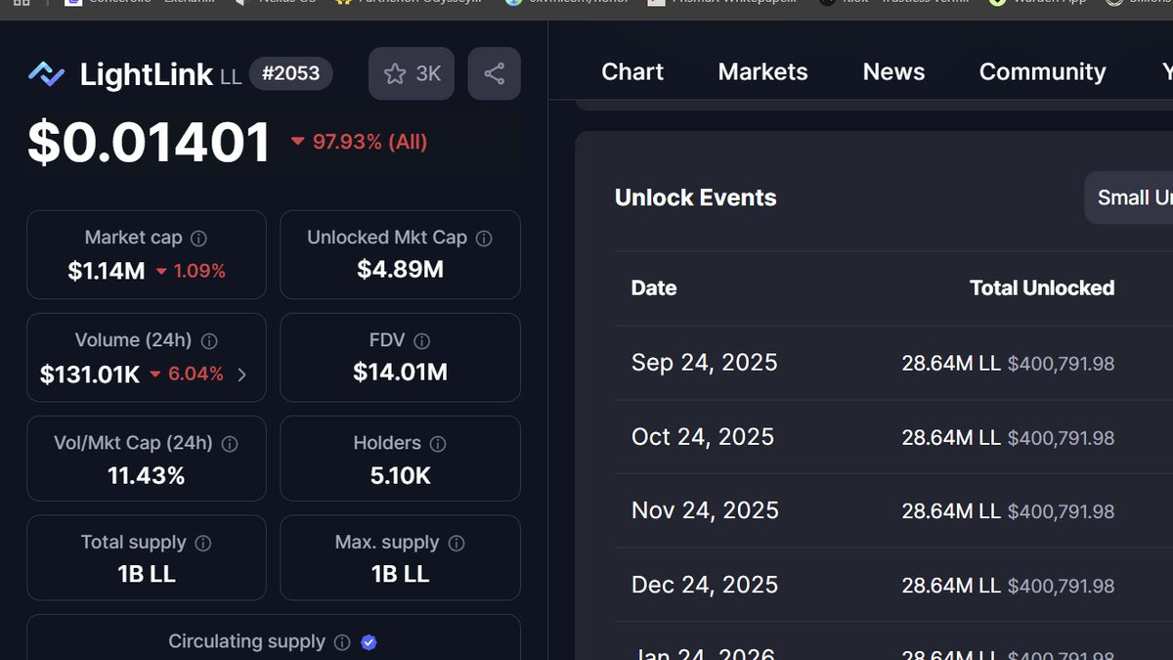This screenshot has width=1173, height=660.
Task: Click the 1B LL Max. supply value
Action: [400, 574]
